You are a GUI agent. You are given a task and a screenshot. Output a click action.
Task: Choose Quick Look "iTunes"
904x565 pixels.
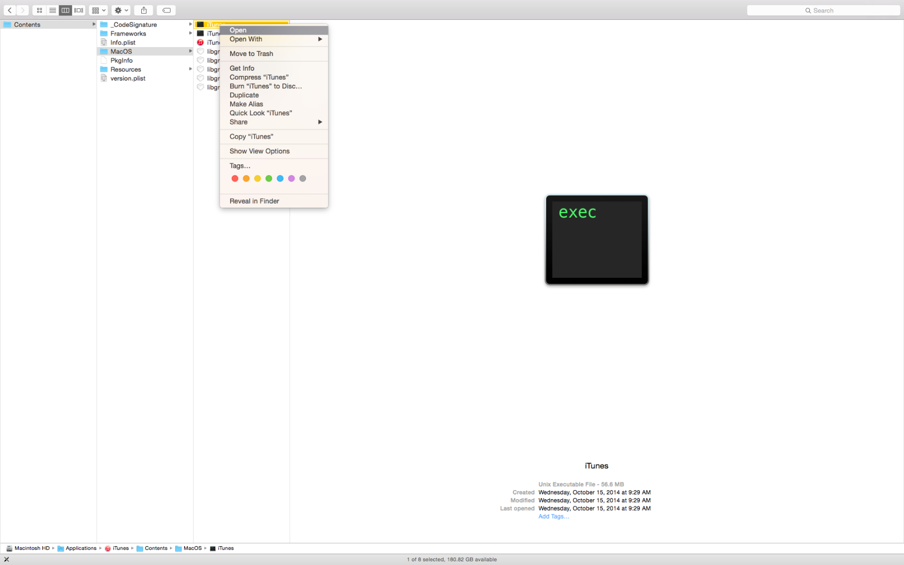274,112
